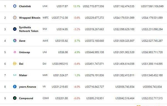The image size is (167, 106).
Task: Click Synthetix's -3.2% price change
Action: click(x=77, y=29)
